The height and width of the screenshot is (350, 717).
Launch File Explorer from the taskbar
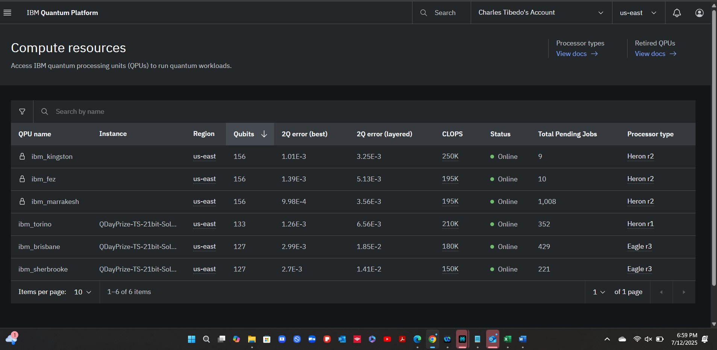click(252, 339)
